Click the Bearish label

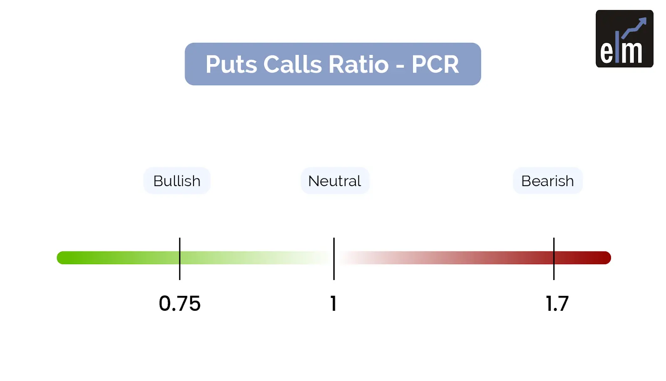(x=547, y=181)
